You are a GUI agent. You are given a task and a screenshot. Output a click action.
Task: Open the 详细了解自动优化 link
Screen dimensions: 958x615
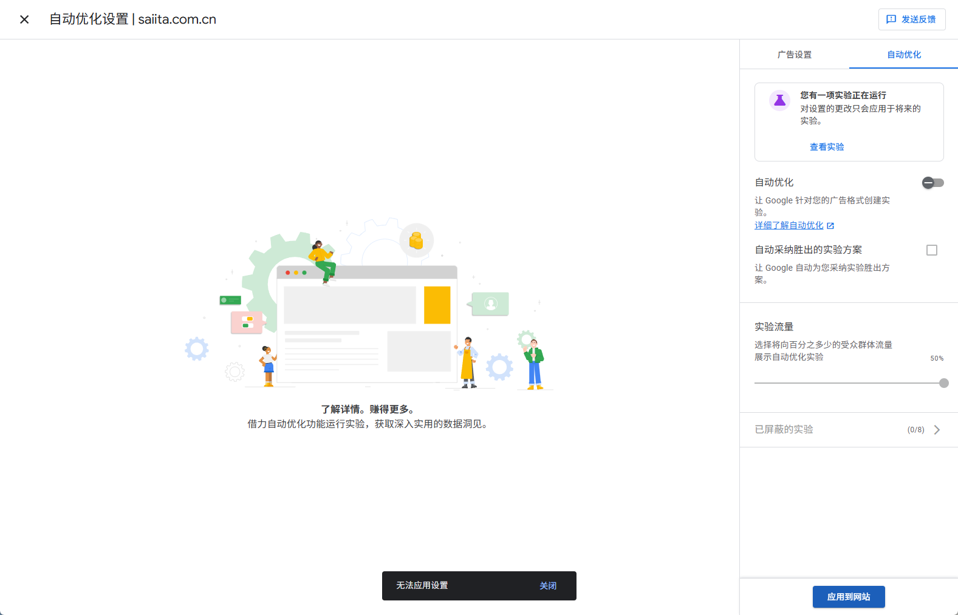point(789,225)
